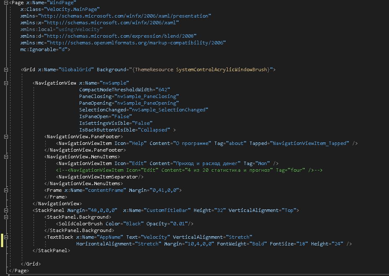Click the closing </Page> tag

(x=19, y=271)
